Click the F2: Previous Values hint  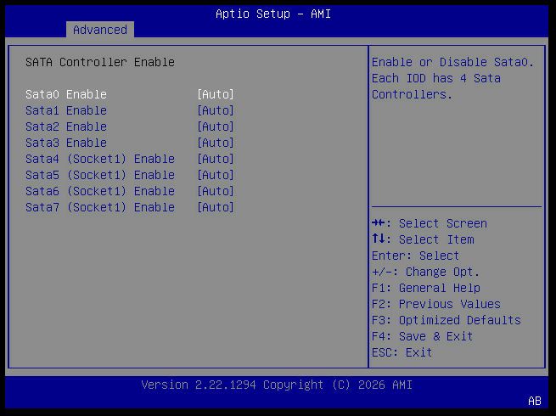pyautogui.click(x=435, y=304)
